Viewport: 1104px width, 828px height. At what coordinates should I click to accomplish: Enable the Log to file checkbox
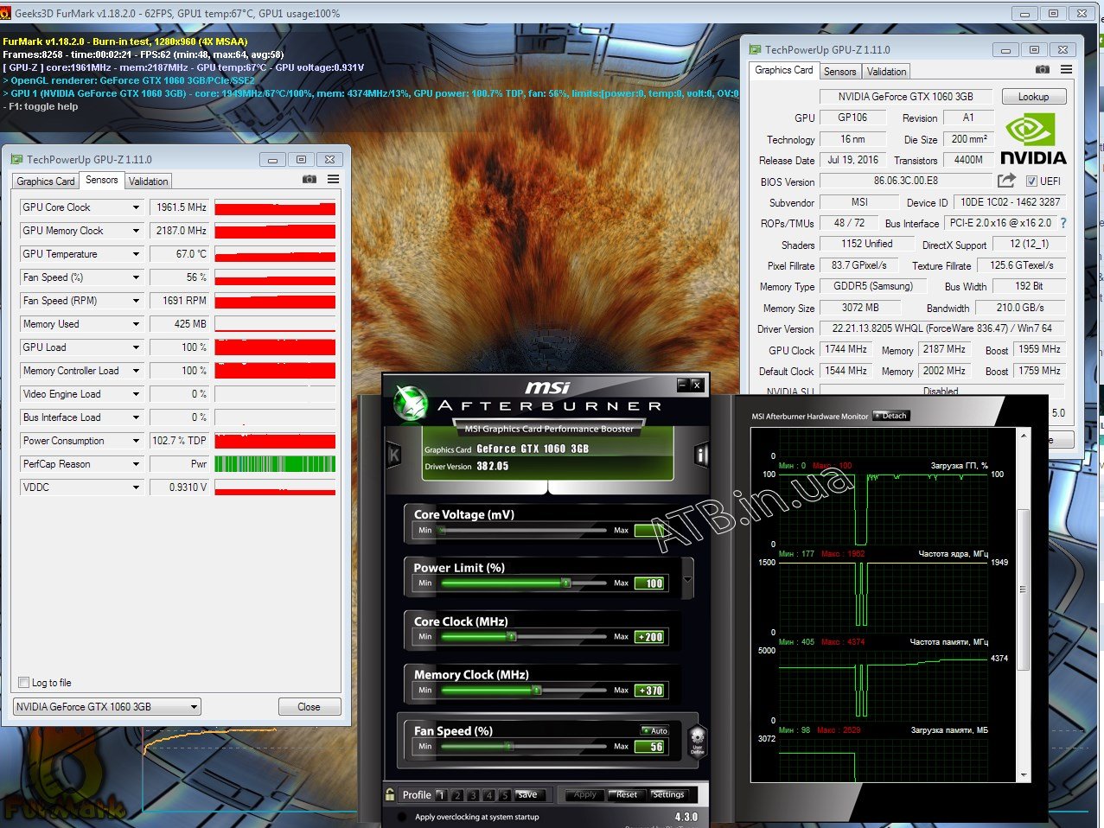point(24,683)
